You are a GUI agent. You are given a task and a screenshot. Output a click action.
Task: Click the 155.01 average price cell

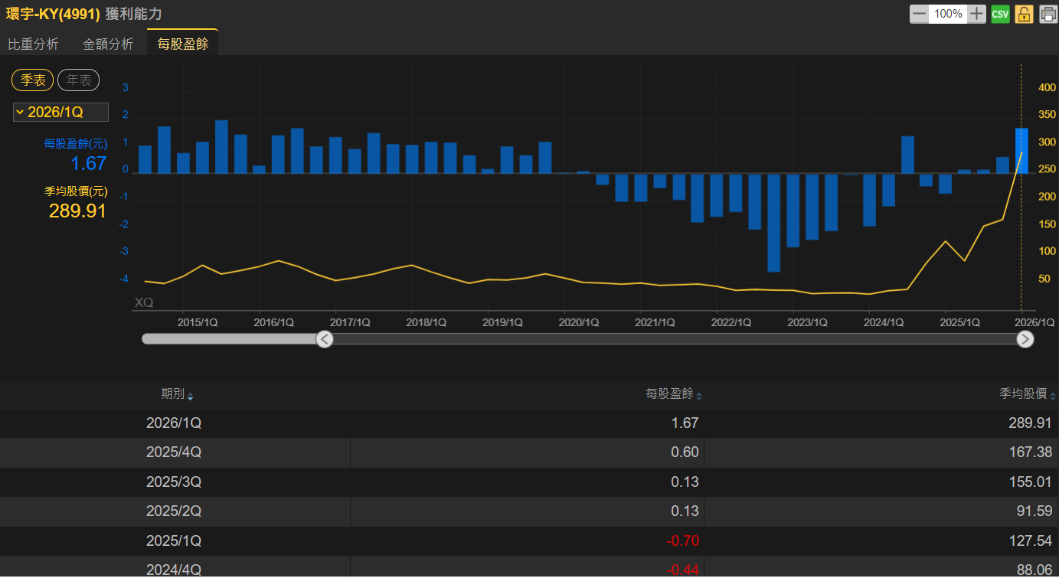pos(1031,482)
